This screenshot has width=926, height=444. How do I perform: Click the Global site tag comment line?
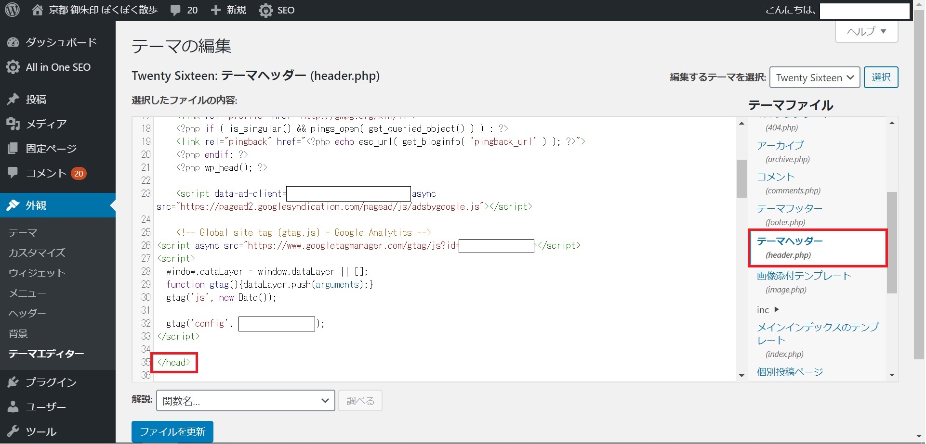304,232
